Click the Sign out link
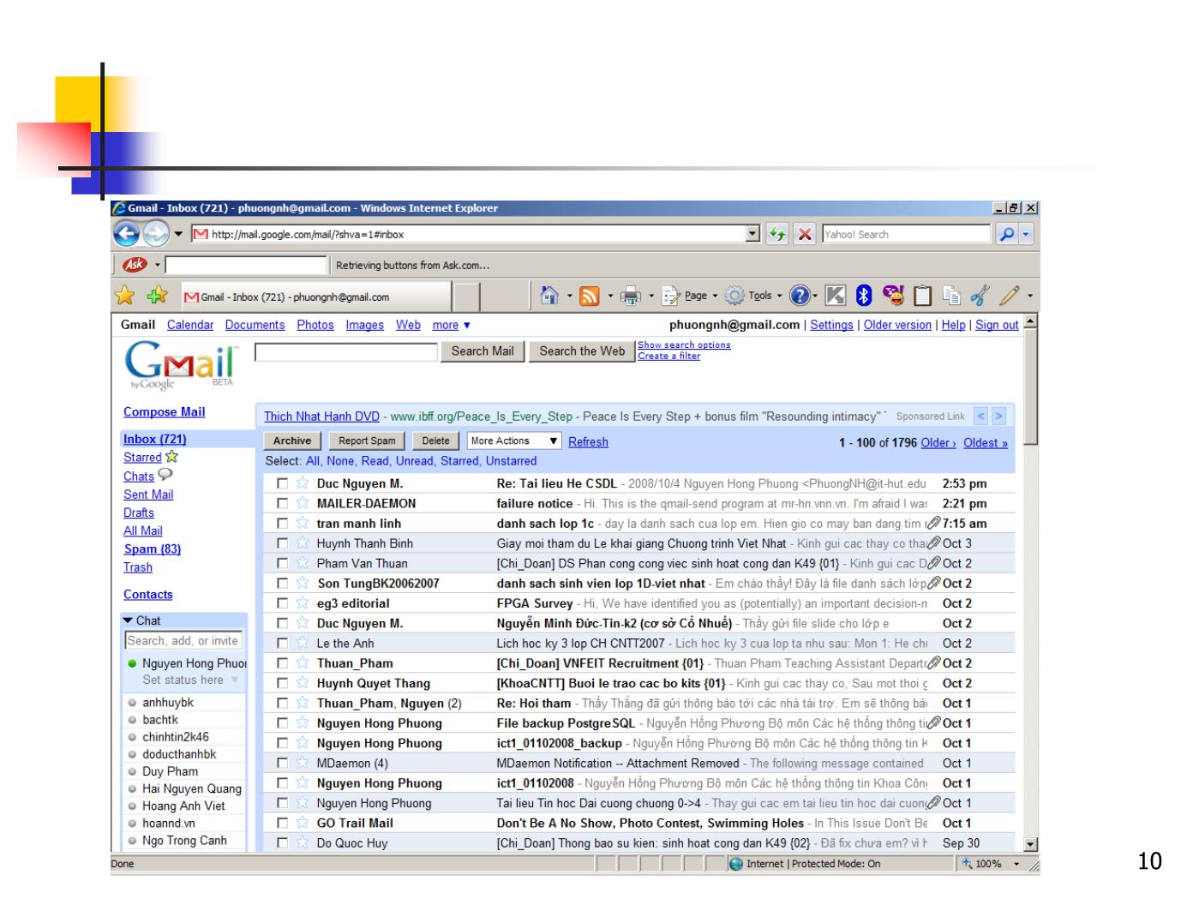 pos(997,325)
